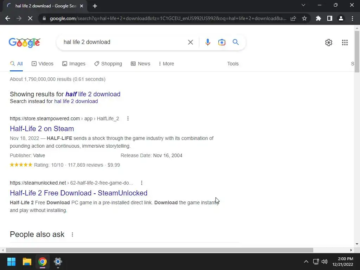
Task: Toggle the Chrome side panel
Action: 330,18
